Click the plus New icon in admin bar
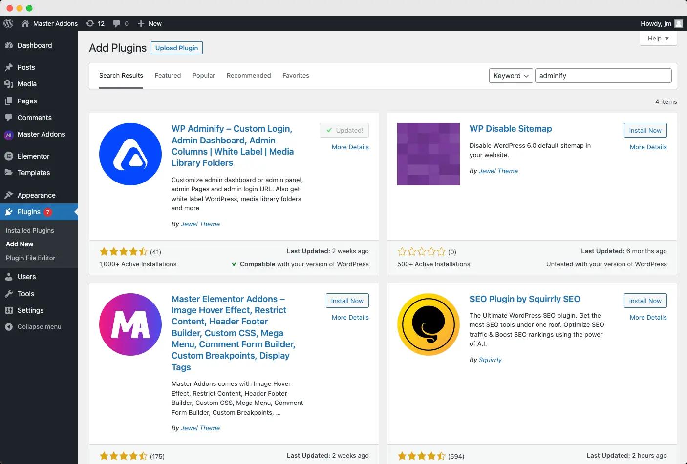 [x=141, y=23]
